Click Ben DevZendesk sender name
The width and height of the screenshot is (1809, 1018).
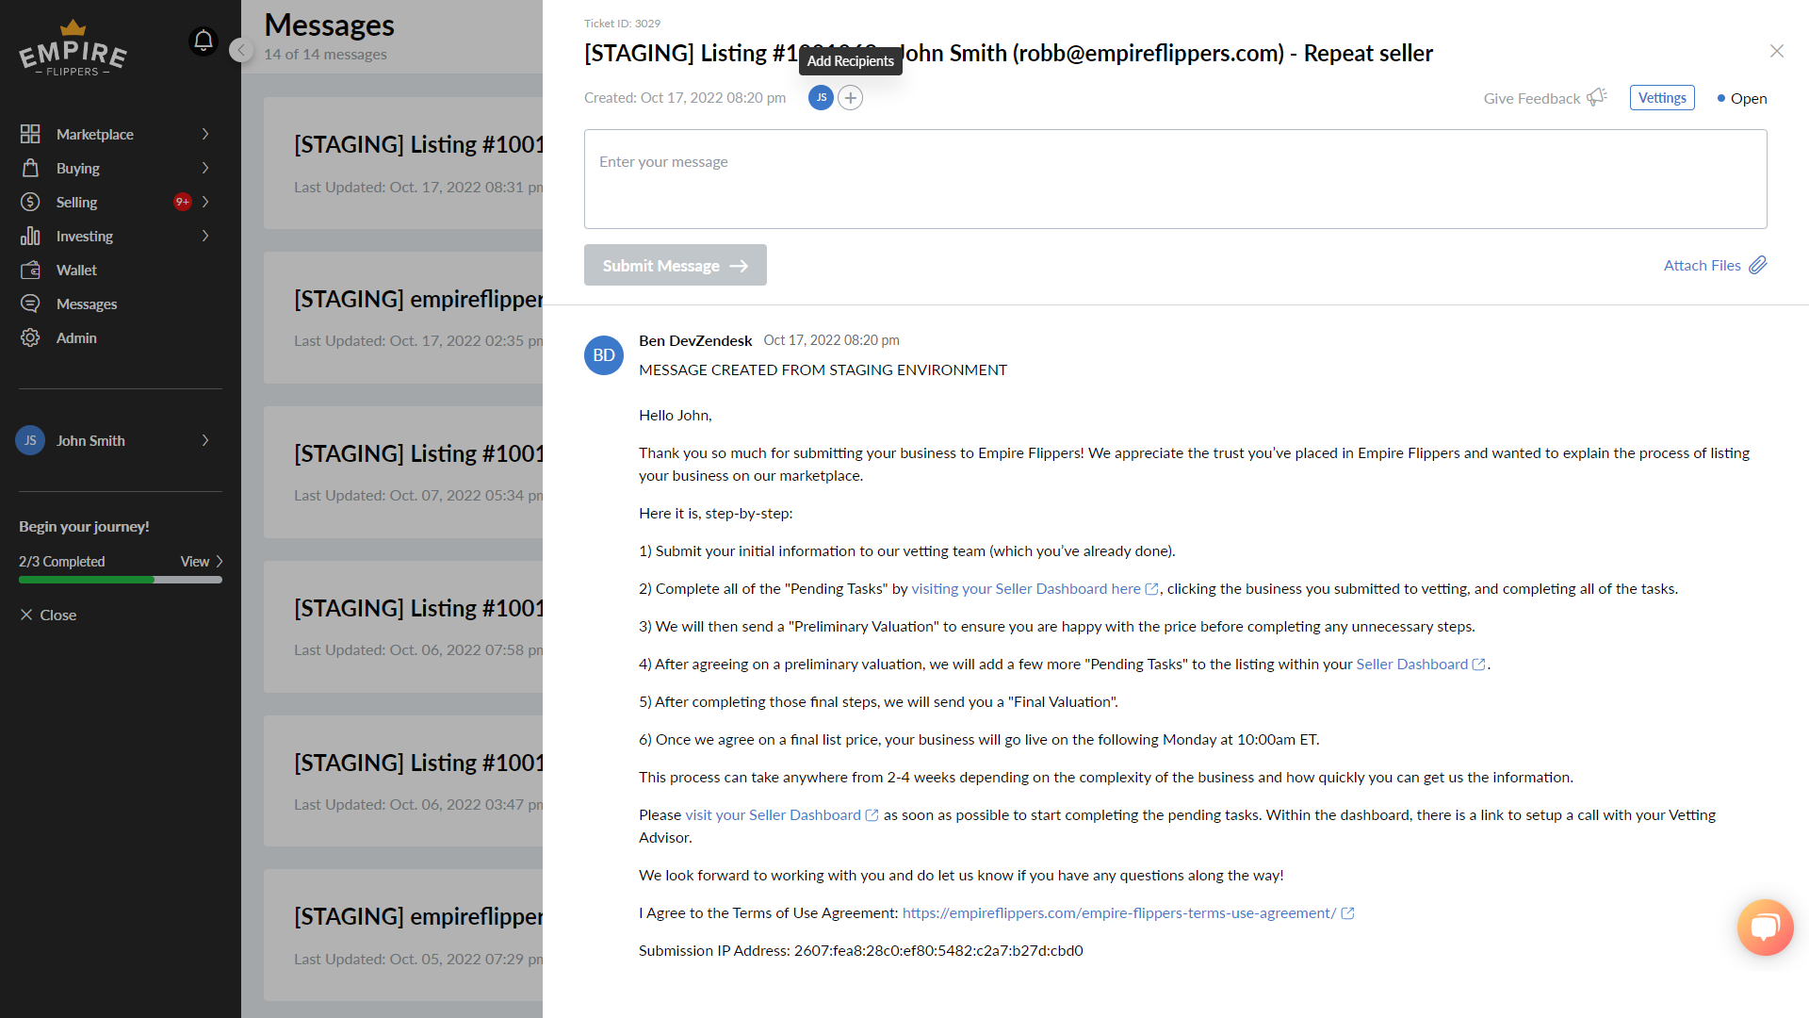tap(695, 340)
